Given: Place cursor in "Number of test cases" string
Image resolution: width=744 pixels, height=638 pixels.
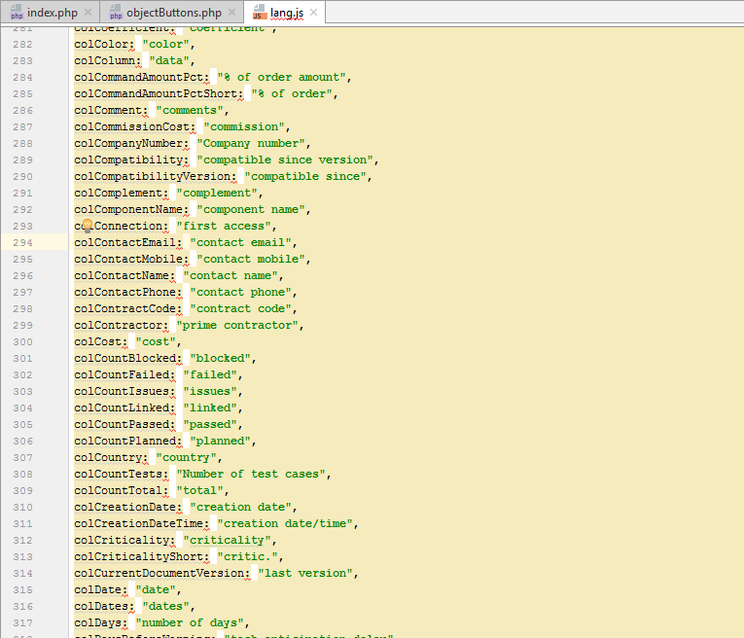Looking at the screenshot, I should (x=247, y=474).
